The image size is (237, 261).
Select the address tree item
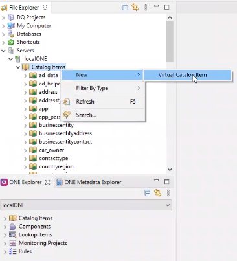48,92
